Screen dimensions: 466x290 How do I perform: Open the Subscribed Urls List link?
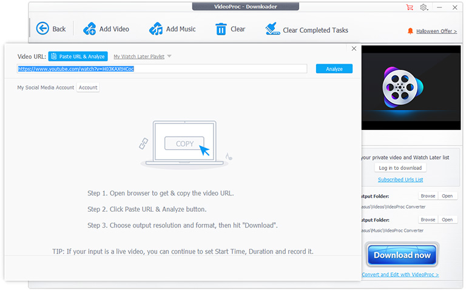(x=400, y=180)
